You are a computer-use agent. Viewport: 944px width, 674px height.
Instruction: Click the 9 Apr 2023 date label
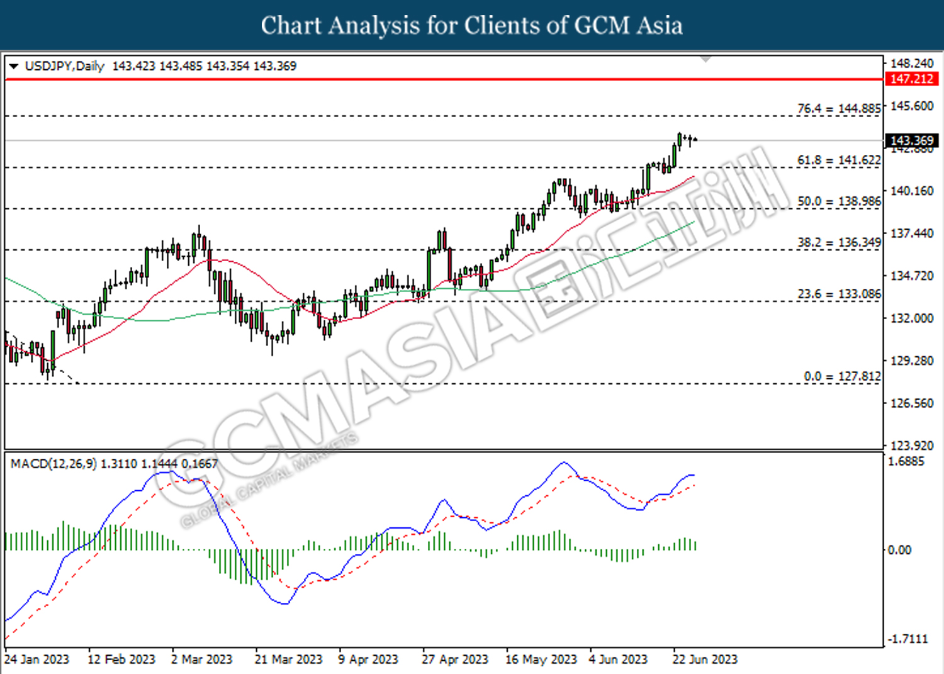pyautogui.click(x=368, y=660)
